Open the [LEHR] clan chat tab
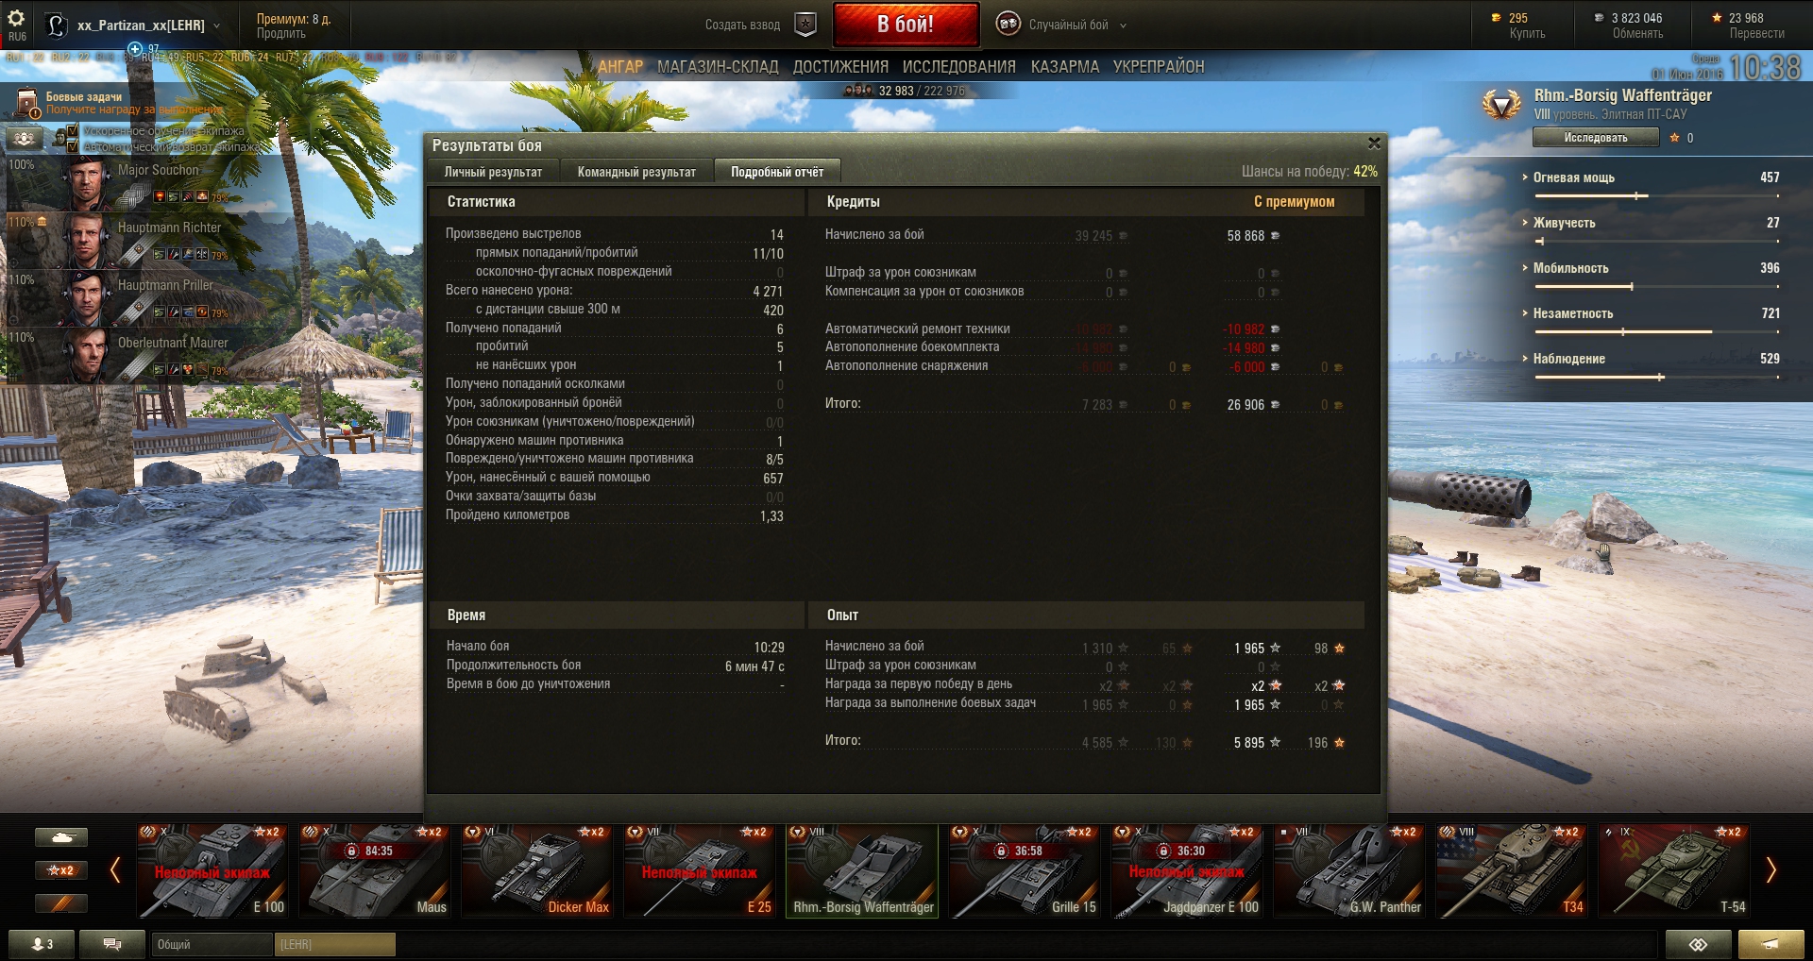 coord(334,944)
